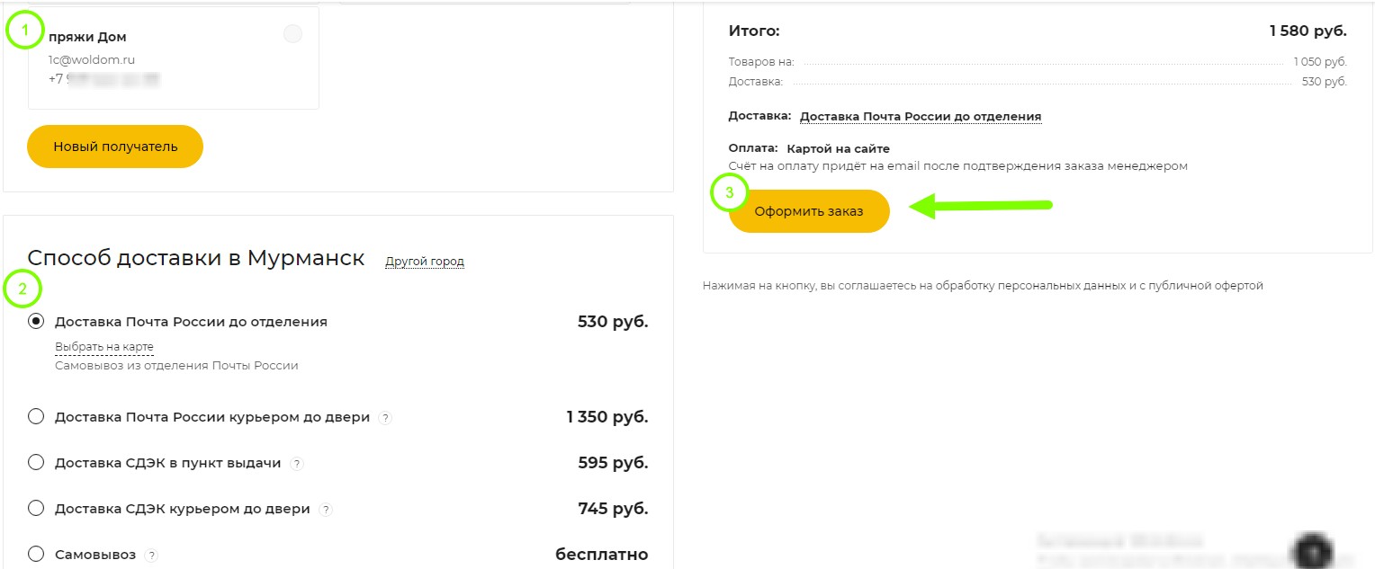Click Выбрать на карте link
1375x569 pixels.
click(104, 347)
